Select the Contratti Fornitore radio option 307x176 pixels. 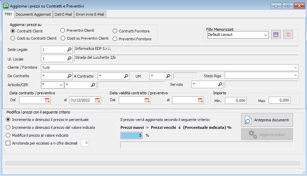click(x=115, y=31)
